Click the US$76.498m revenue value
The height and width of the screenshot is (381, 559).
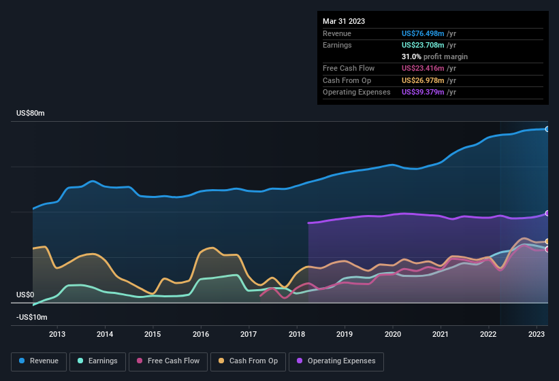click(423, 33)
